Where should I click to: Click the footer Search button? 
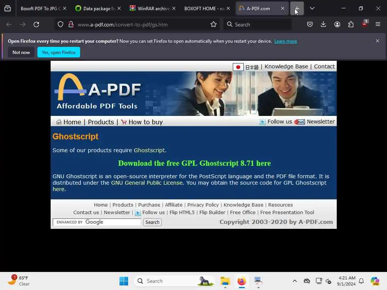click(x=152, y=222)
